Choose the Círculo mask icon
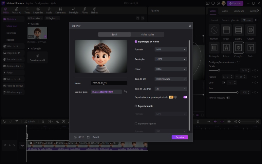This screenshot has width=262, height=164. pos(251,31)
